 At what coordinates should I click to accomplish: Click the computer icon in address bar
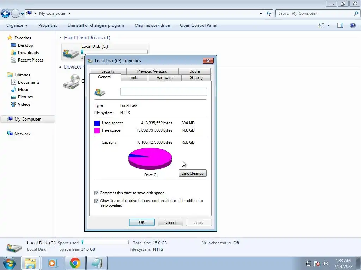pos(29,13)
